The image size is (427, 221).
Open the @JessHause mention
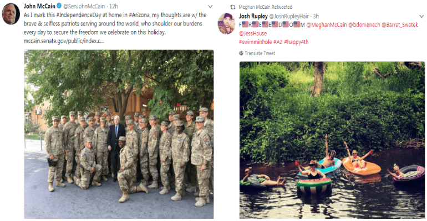click(x=253, y=33)
